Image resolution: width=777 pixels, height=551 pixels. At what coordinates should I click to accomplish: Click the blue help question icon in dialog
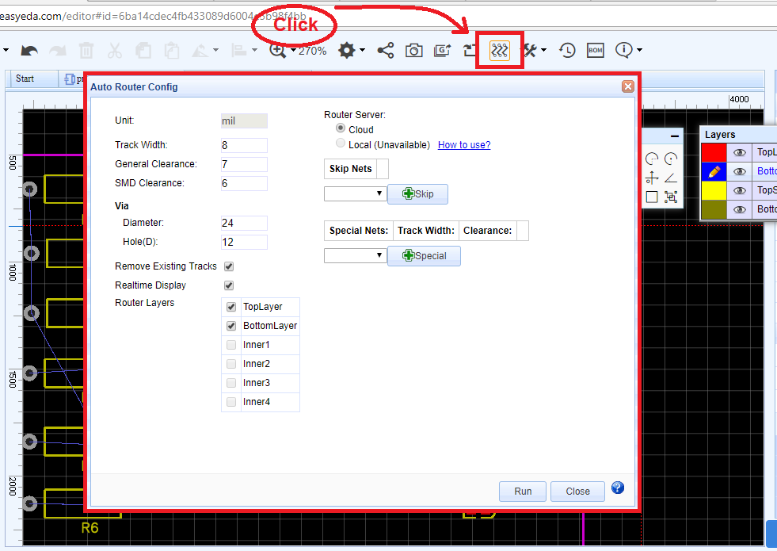click(617, 488)
